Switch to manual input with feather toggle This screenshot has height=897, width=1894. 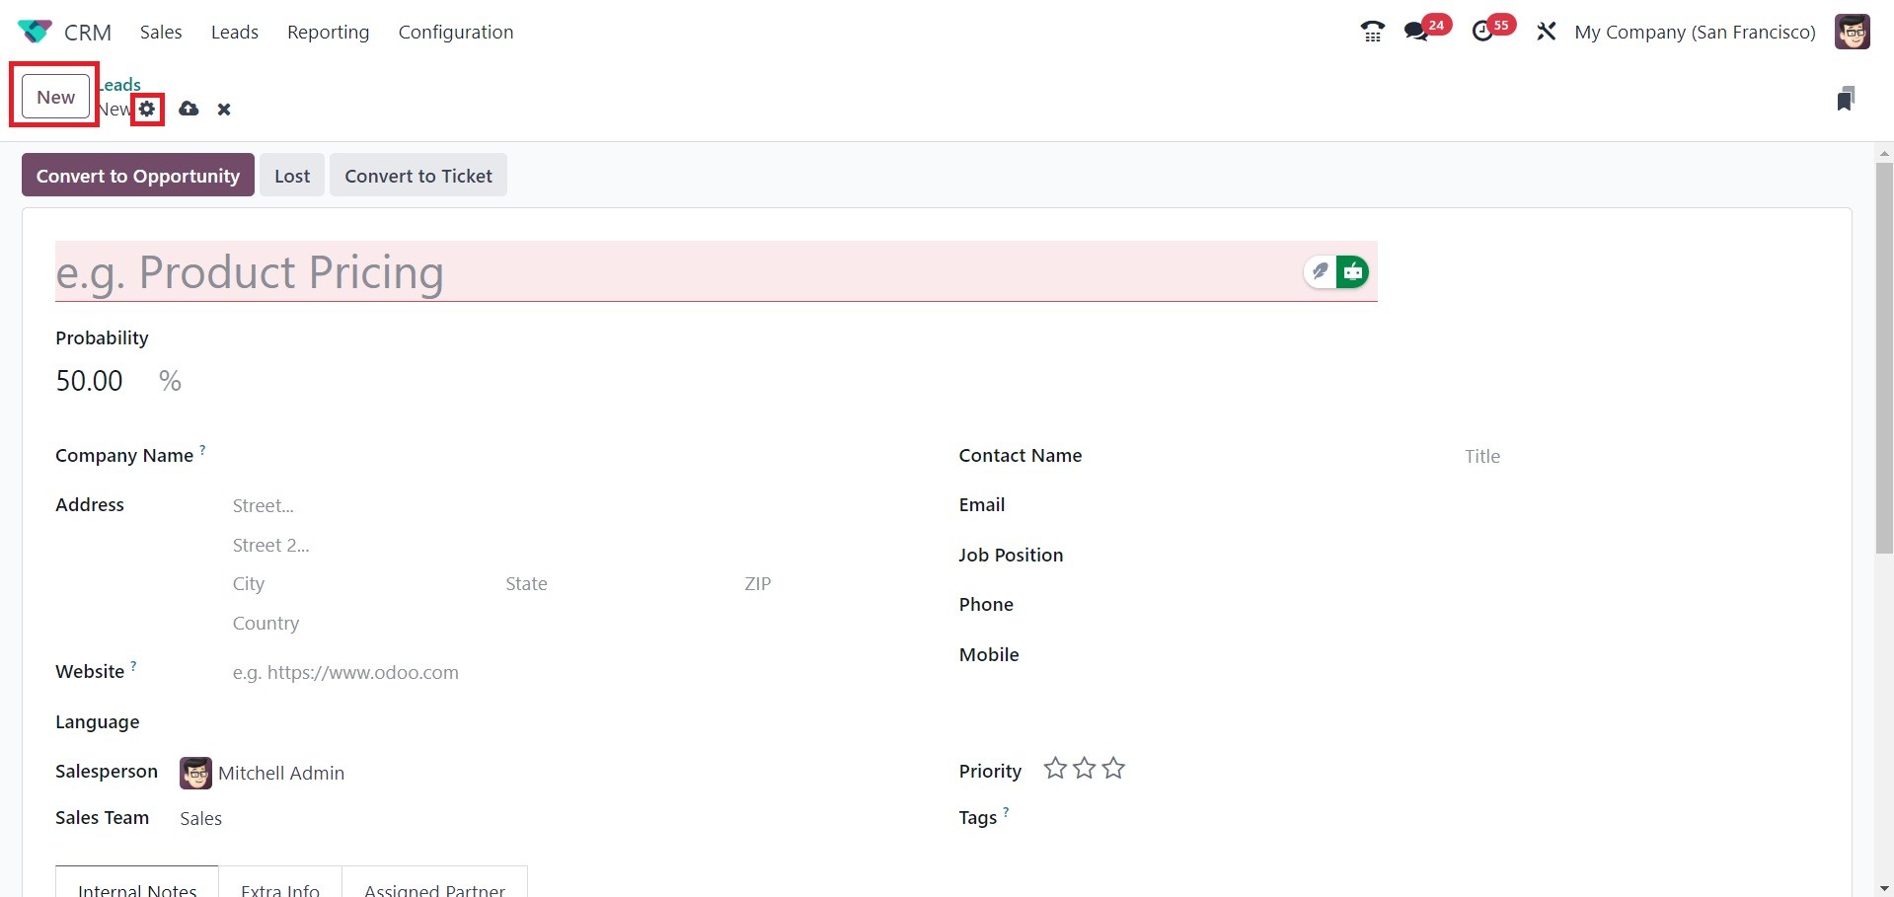(x=1320, y=271)
